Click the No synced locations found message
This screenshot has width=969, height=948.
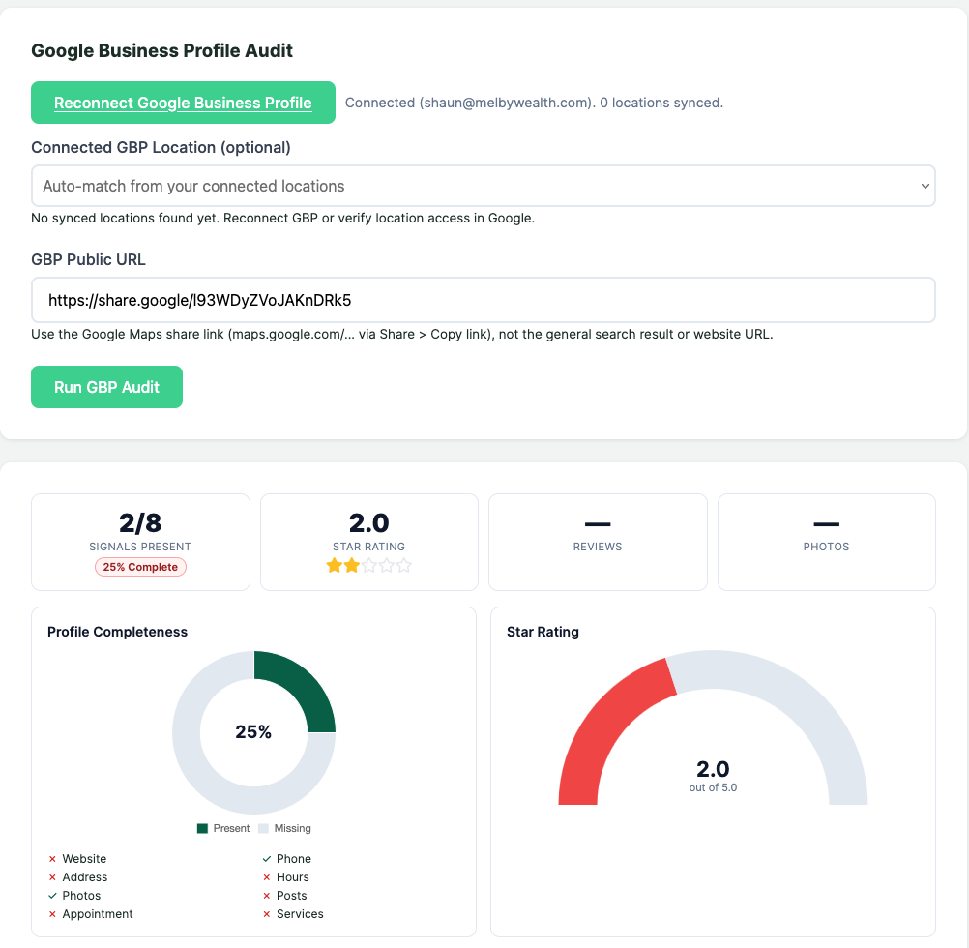point(283,219)
